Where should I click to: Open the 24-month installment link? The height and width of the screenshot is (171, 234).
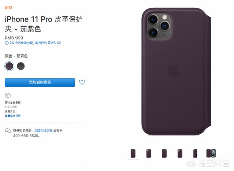click(35, 43)
